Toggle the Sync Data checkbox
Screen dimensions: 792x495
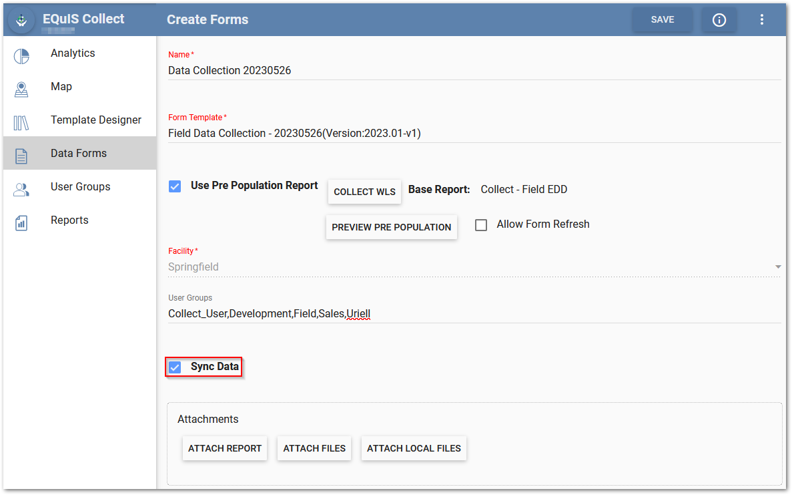(175, 367)
